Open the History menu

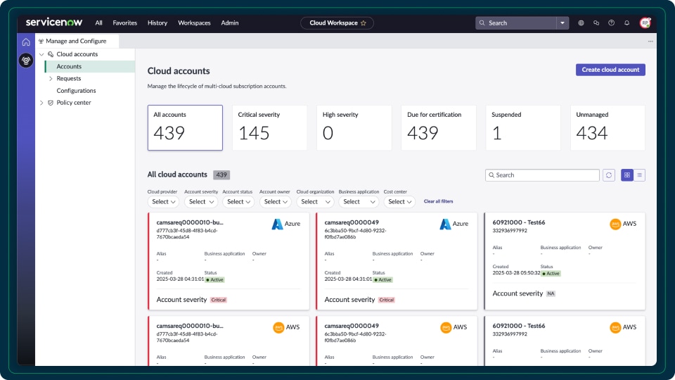pos(157,23)
